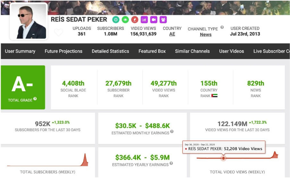The width and height of the screenshot is (290, 178).
Task: Open the Live Subscriber Count tab
Action: 271,51
